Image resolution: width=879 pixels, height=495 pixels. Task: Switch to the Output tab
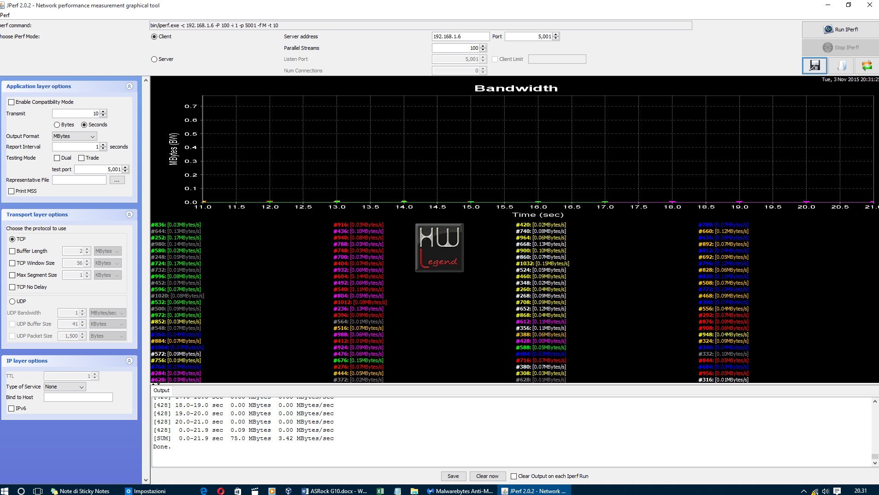point(161,390)
